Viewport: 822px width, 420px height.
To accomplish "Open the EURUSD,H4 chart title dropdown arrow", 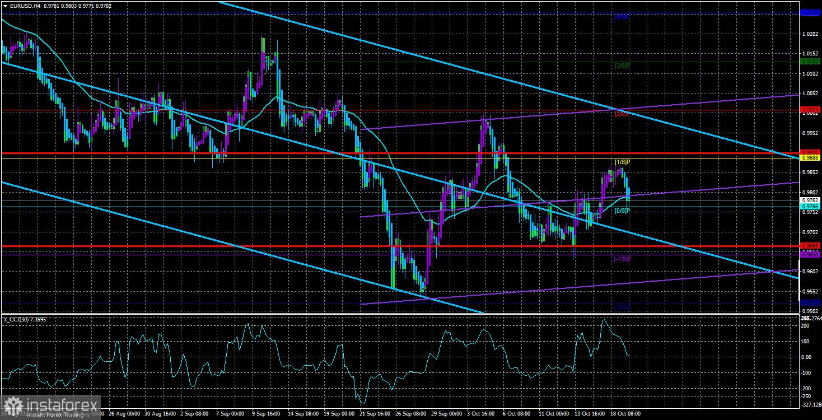I will (x=4, y=5).
